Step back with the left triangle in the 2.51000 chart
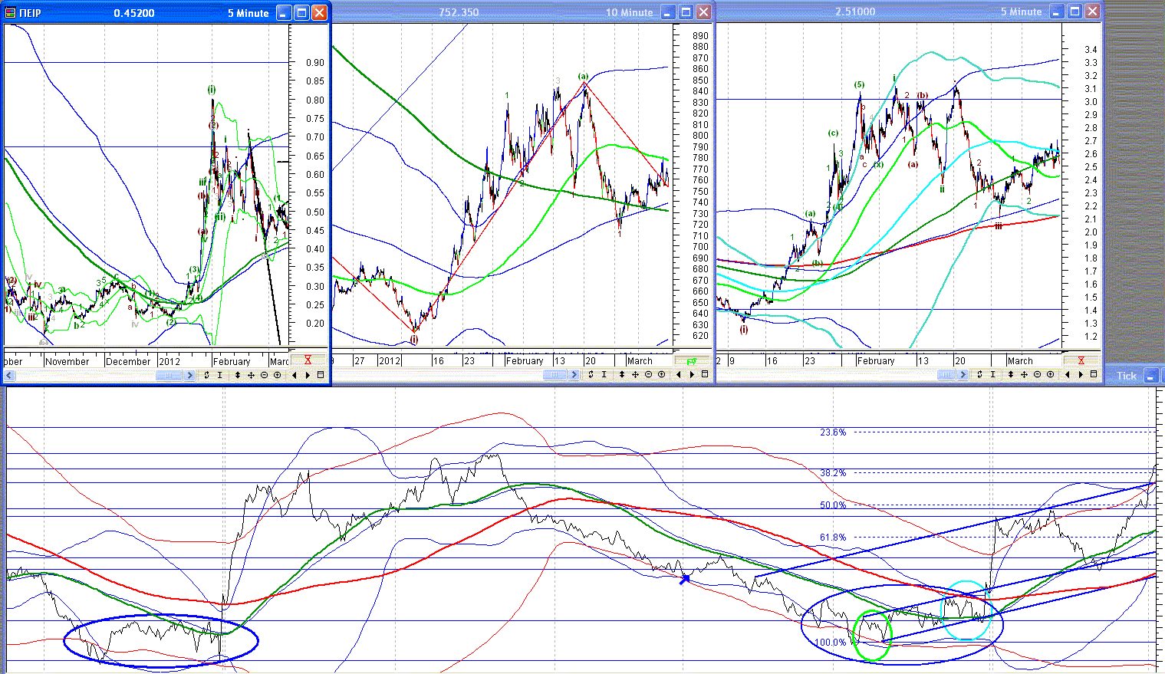Image resolution: width=1165 pixels, height=674 pixels. (1068, 374)
